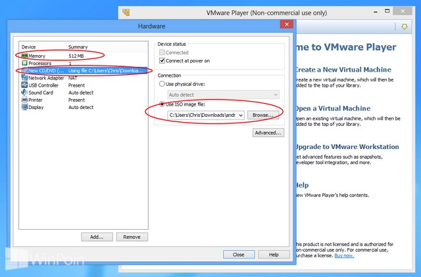The image size is (421, 277).
Task: Uncheck Connect at power on
Action: click(162, 60)
